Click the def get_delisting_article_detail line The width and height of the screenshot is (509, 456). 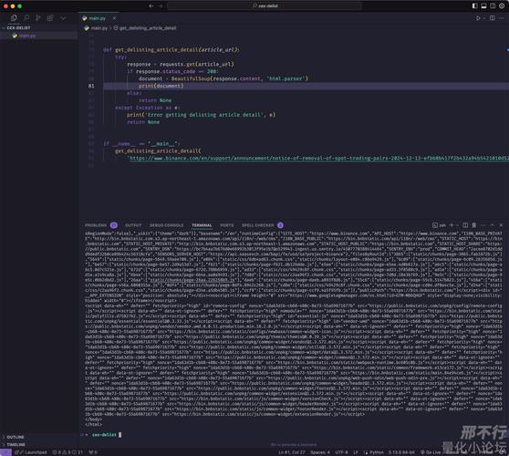(x=171, y=49)
